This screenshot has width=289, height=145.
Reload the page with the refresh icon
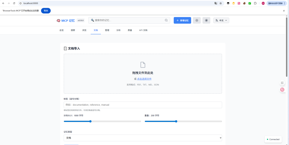pyautogui.click(x=14, y=3)
